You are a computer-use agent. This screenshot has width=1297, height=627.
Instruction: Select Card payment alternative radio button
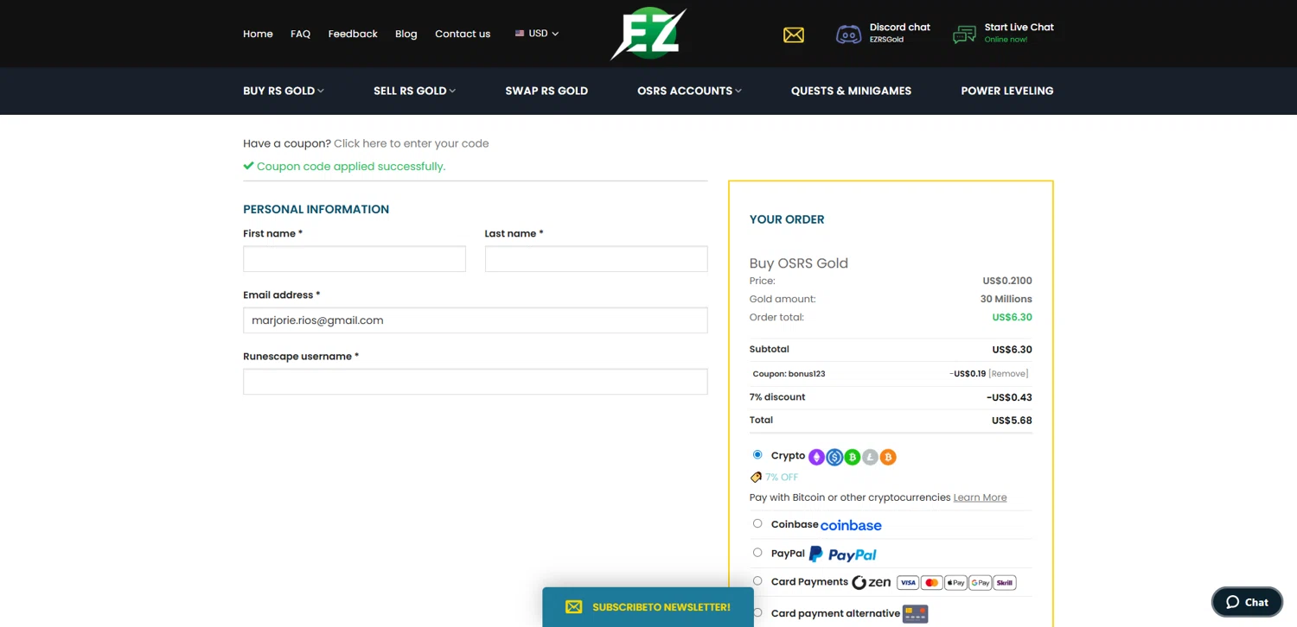click(x=757, y=612)
